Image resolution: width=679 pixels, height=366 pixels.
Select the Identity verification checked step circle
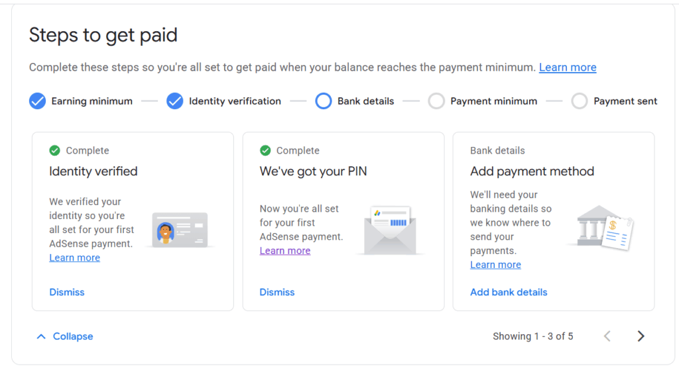(x=175, y=101)
